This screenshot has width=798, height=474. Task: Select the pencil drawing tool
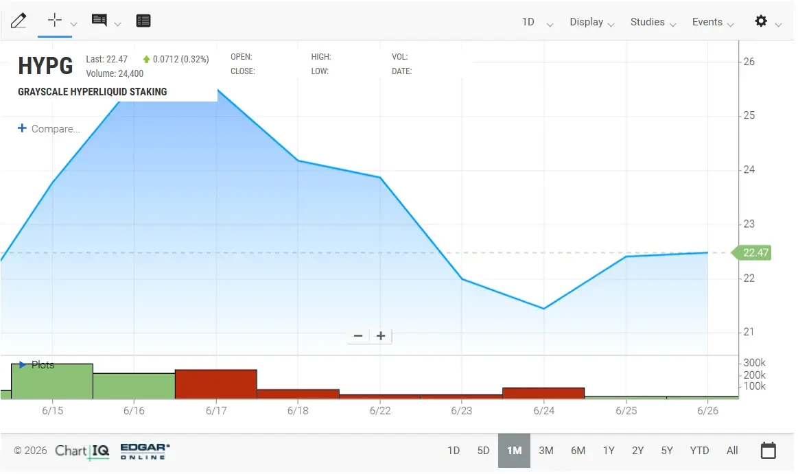click(19, 21)
